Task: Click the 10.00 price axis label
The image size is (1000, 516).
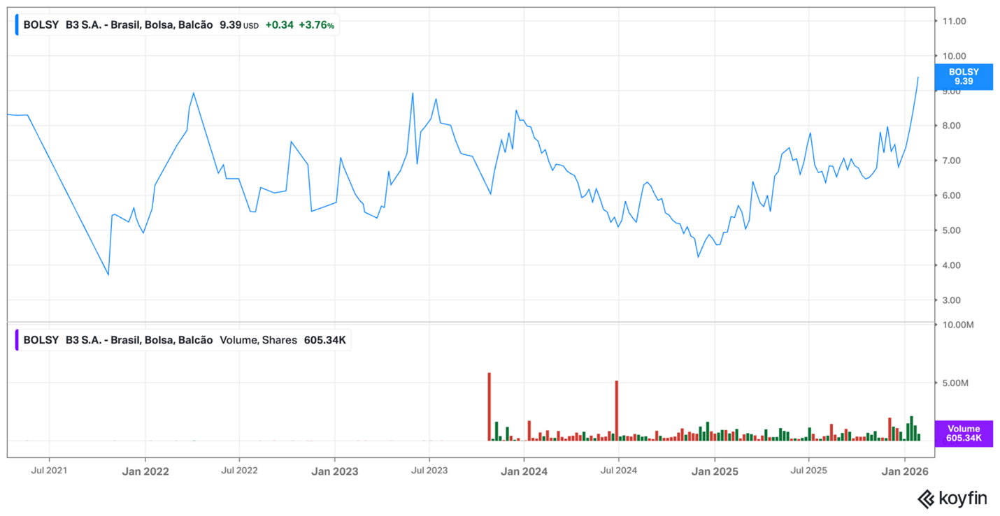Action: point(954,56)
